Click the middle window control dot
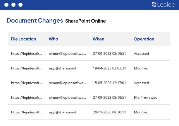The width and height of the screenshot is (179, 126). click(x=13, y=5)
